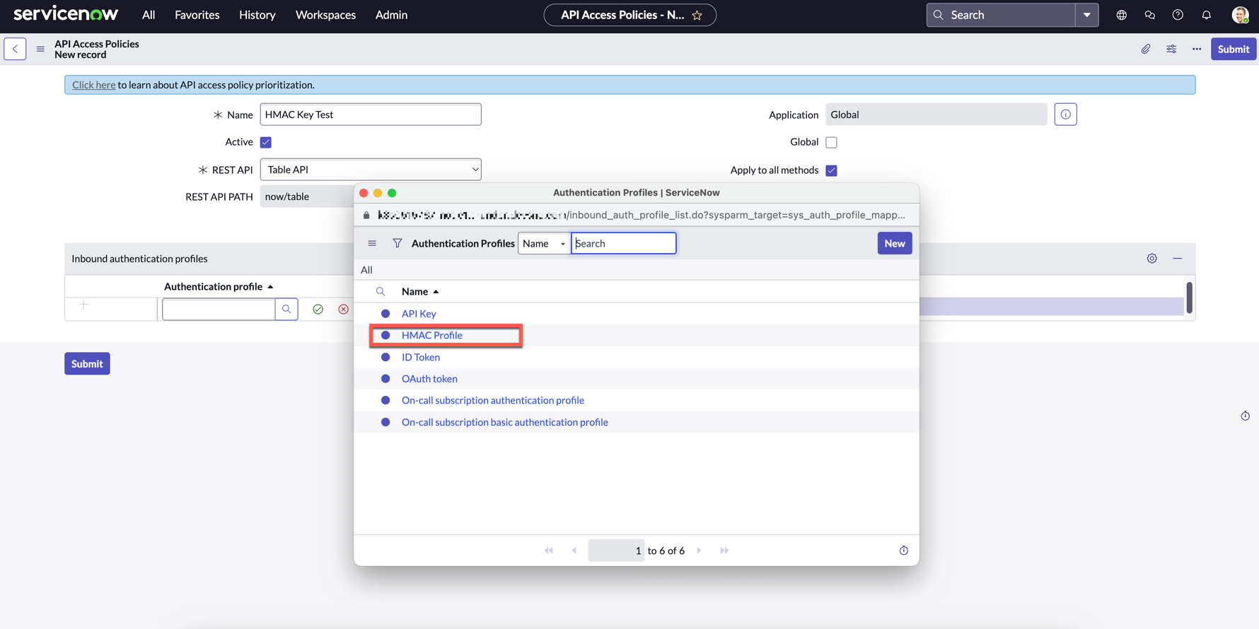Image resolution: width=1259 pixels, height=629 pixels.
Task: Open the chat conversations icon in header
Action: coord(1150,15)
